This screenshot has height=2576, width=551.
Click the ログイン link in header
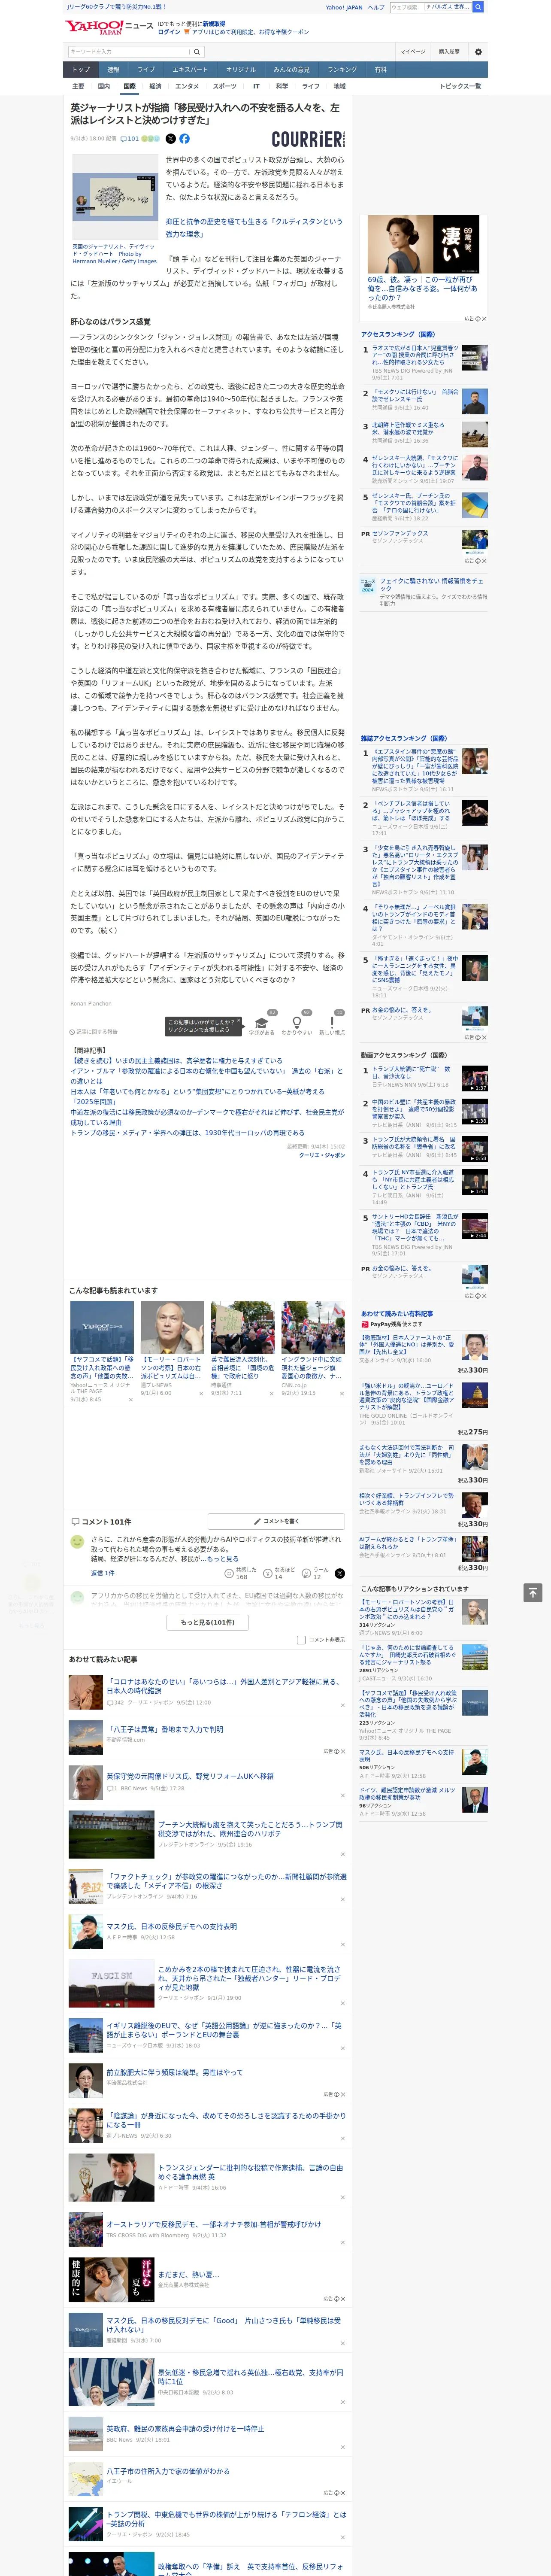(x=169, y=32)
